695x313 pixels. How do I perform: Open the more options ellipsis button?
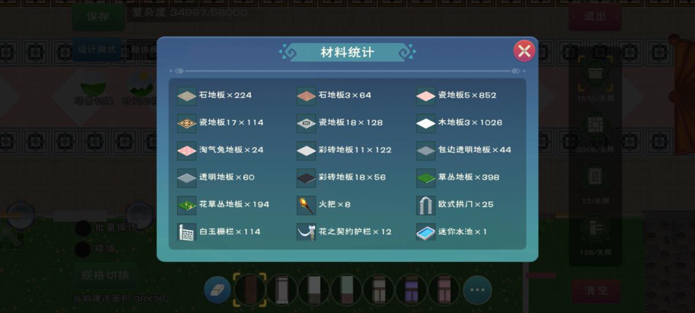tap(477, 290)
